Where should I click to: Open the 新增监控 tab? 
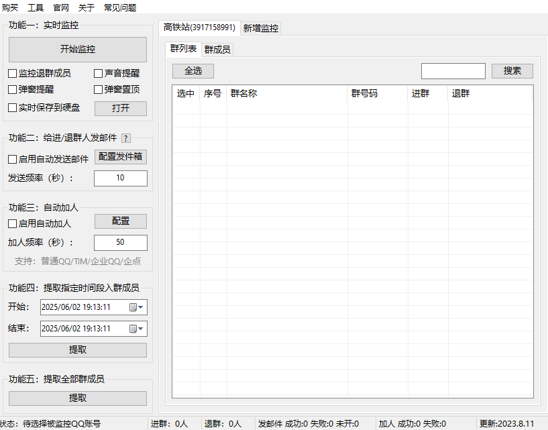[261, 28]
